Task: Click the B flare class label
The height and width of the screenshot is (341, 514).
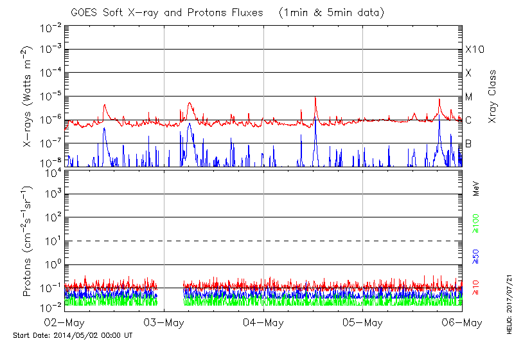Action: coord(468,143)
